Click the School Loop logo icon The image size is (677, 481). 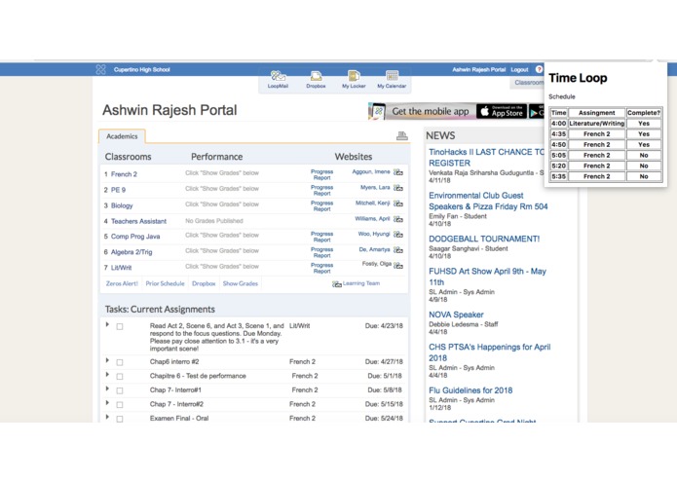(100, 69)
